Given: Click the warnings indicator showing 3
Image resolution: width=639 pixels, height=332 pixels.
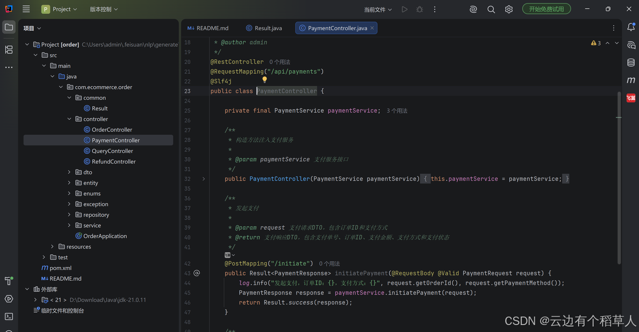Looking at the screenshot, I should coord(596,43).
